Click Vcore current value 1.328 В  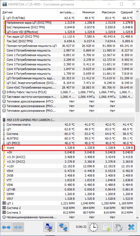point(70,148)
